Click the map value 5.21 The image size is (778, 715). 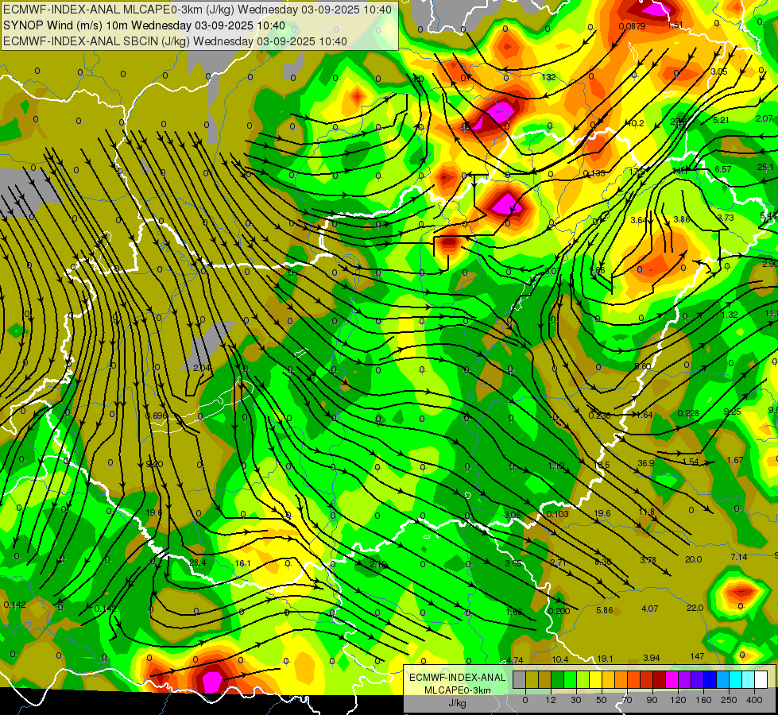click(x=721, y=120)
